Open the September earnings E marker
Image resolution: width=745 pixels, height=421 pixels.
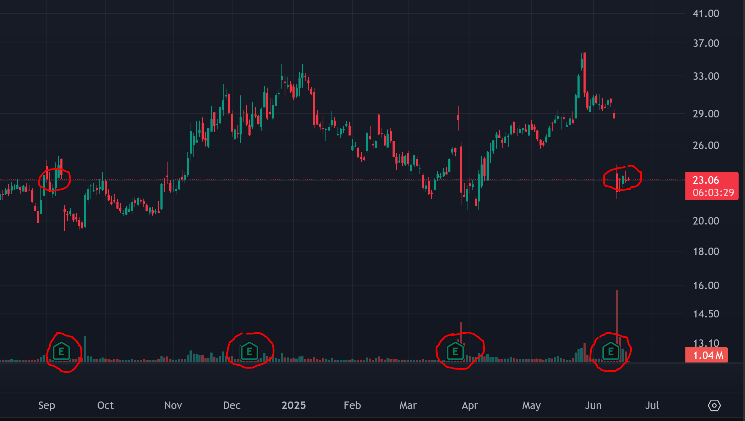pyautogui.click(x=61, y=351)
